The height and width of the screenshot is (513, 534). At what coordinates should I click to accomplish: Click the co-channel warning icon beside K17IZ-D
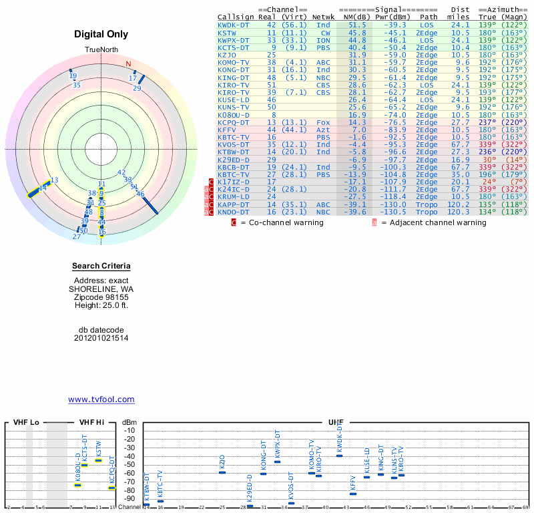pyautogui.click(x=212, y=182)
